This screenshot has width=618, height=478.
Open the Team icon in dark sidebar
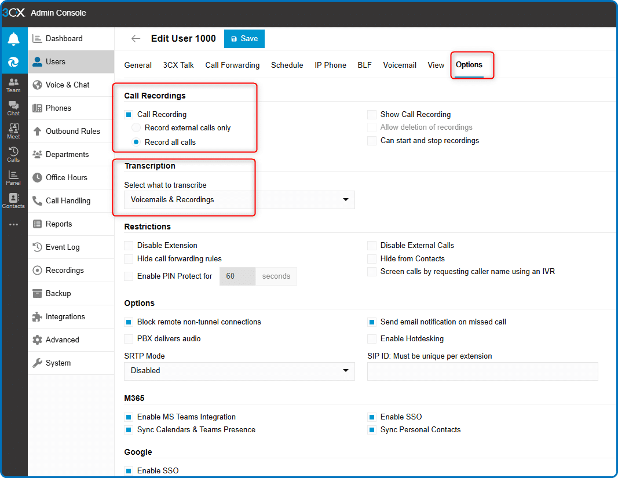13,85
